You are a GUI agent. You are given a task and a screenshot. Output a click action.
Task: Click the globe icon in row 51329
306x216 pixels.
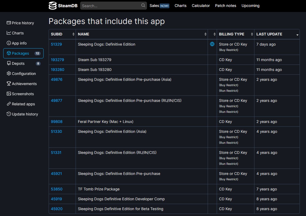(212, 44)
